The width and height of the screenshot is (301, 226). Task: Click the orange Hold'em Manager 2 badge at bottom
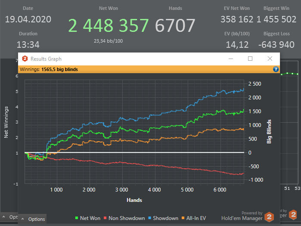[269, 217]
